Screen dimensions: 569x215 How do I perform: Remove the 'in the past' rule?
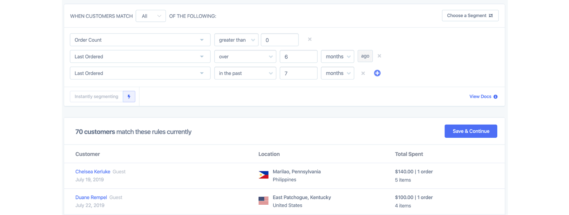coord(363,73)
